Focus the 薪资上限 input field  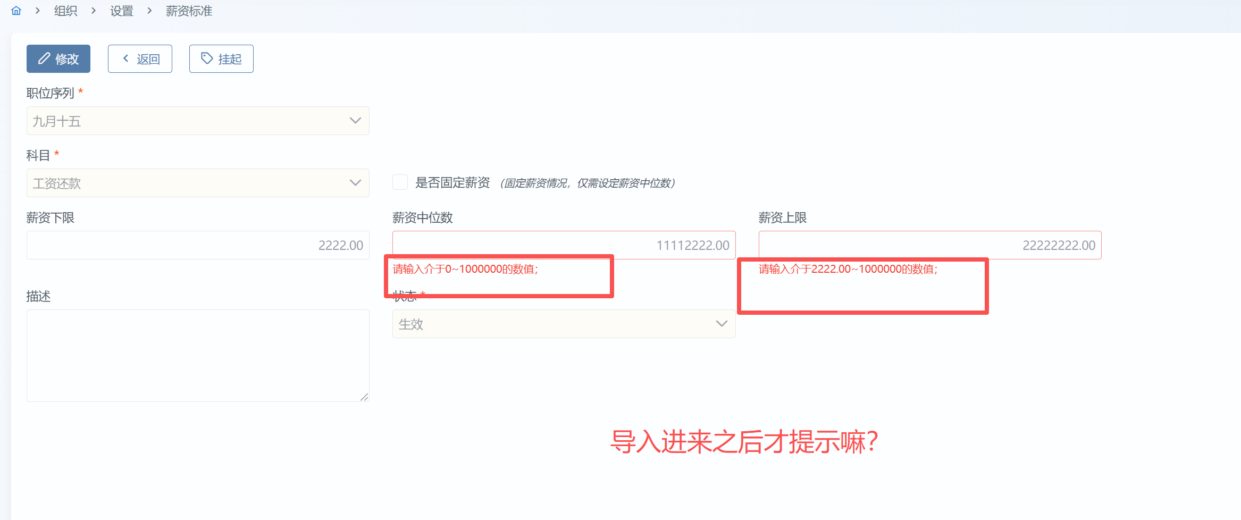930,245
